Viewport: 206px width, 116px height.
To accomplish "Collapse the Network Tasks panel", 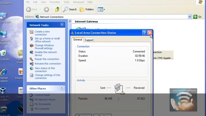I will (62, 25).
